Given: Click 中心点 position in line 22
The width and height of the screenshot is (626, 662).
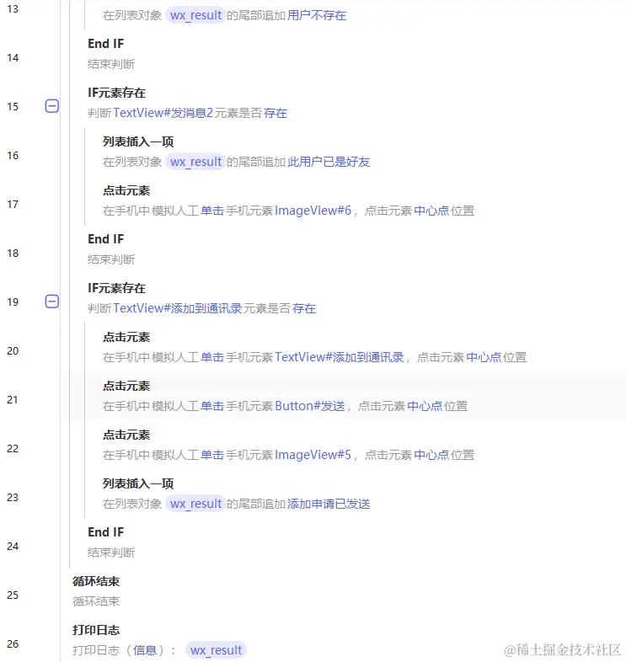Looking at the screenshot, I should click(x=431, y=455).
